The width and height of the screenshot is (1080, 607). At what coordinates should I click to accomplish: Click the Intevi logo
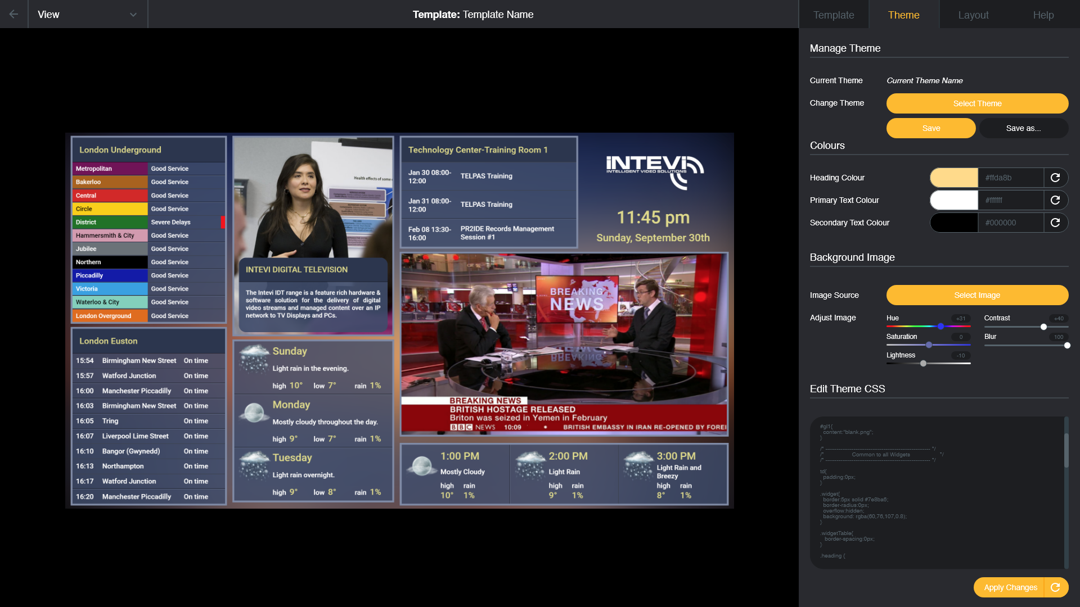654,172
